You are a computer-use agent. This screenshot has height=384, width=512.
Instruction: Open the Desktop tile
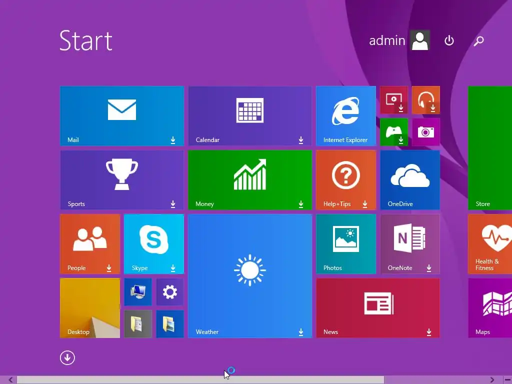point(90,307)
